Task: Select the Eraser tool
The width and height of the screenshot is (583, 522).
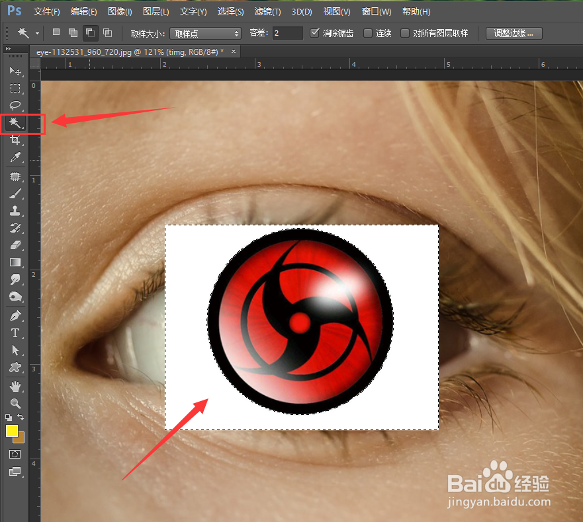Action: click(15, 245)
